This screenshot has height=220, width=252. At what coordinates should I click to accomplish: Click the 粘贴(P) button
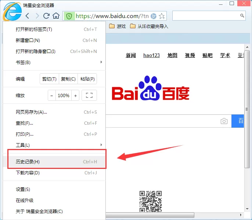coord(87,79)
